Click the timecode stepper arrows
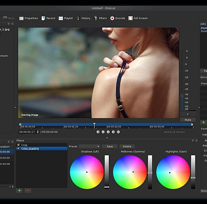Viewport: 207px width, 204px height. (x=38, y=132)
